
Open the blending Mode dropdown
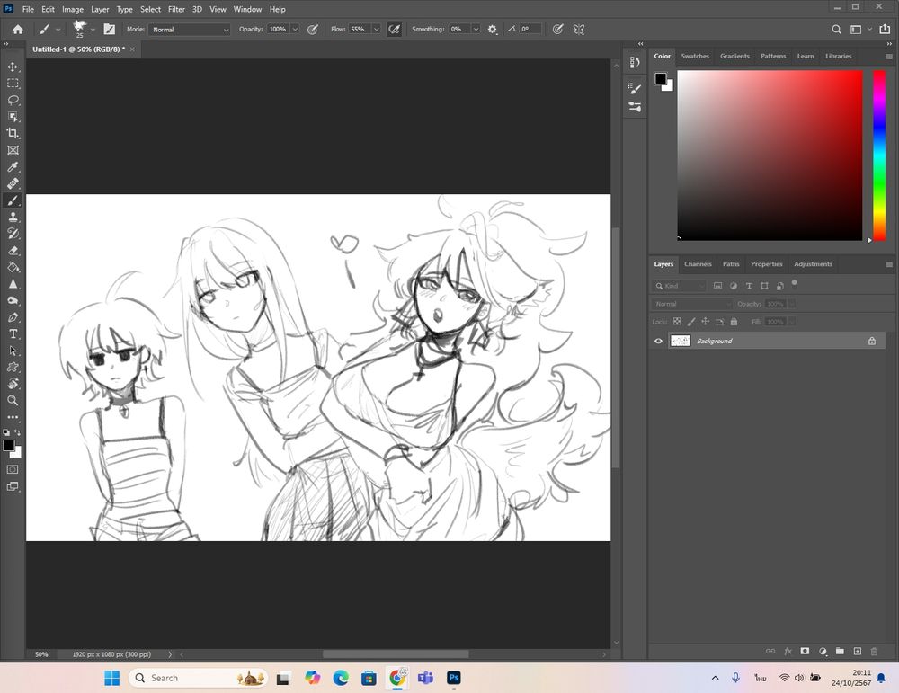point(190,30)
